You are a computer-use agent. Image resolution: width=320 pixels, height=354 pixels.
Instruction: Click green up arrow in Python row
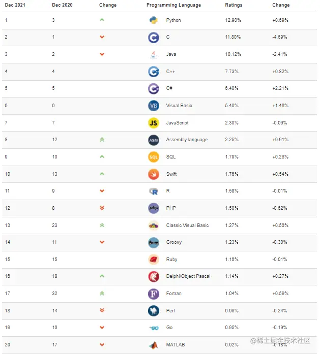(x=102, y=20)
